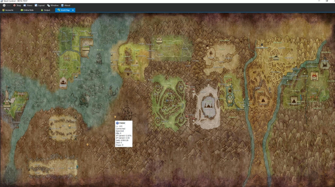
Task: Click the 'Spawned' status text
Action: (x=120, y=131)
